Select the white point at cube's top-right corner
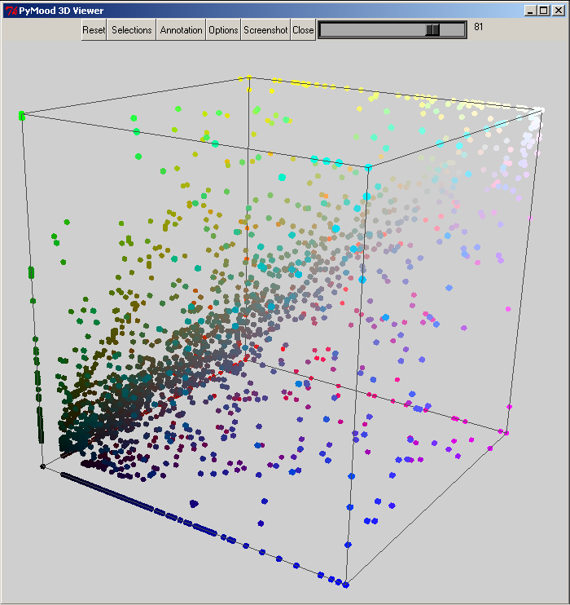This screenshot has height=605, width=570. click(x=541, y=110)
